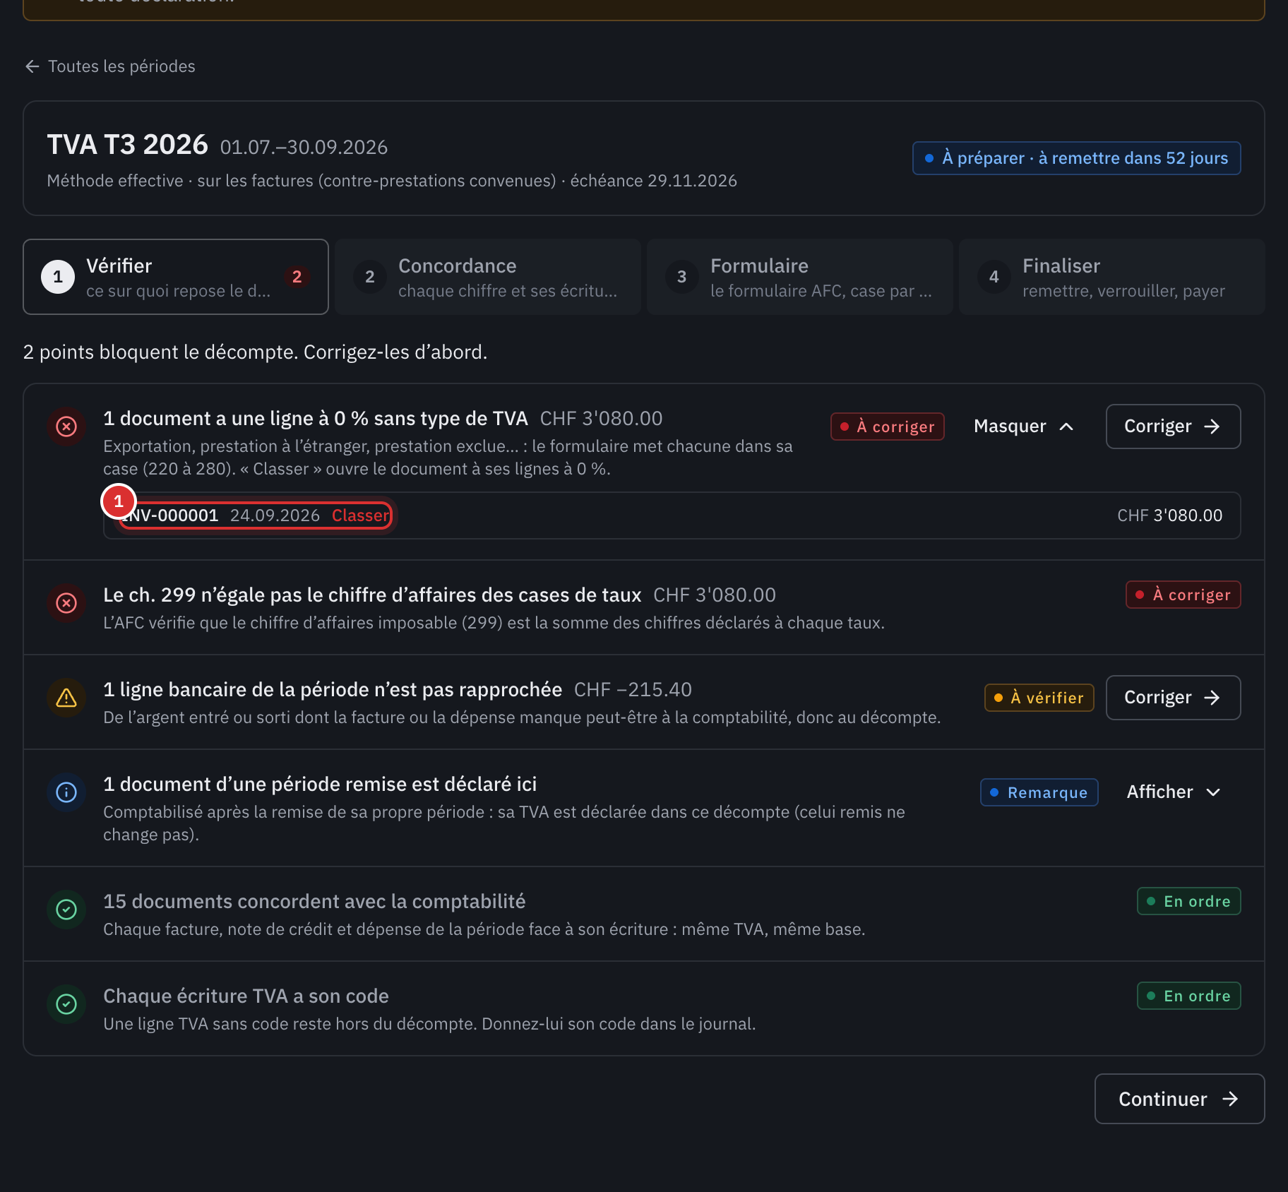
Task: Click the back arrow beside Toutes les périodes
Action: point(32,66)
